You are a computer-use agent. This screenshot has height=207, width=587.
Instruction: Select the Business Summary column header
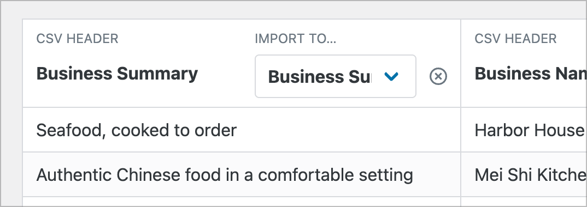click(x=117, y=74)
